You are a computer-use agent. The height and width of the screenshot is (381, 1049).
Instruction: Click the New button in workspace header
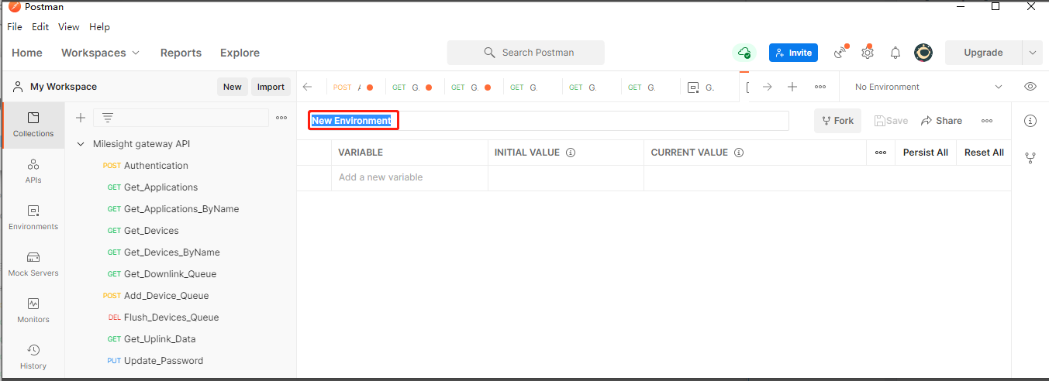[233, 87]
